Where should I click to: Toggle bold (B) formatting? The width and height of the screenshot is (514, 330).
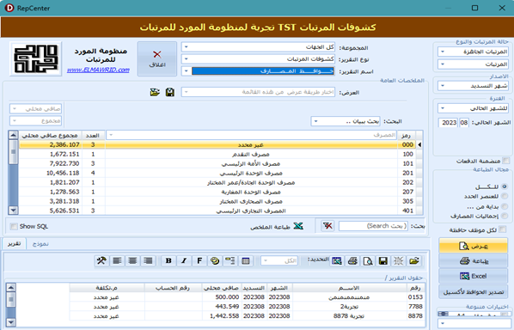tap(168, 260)
